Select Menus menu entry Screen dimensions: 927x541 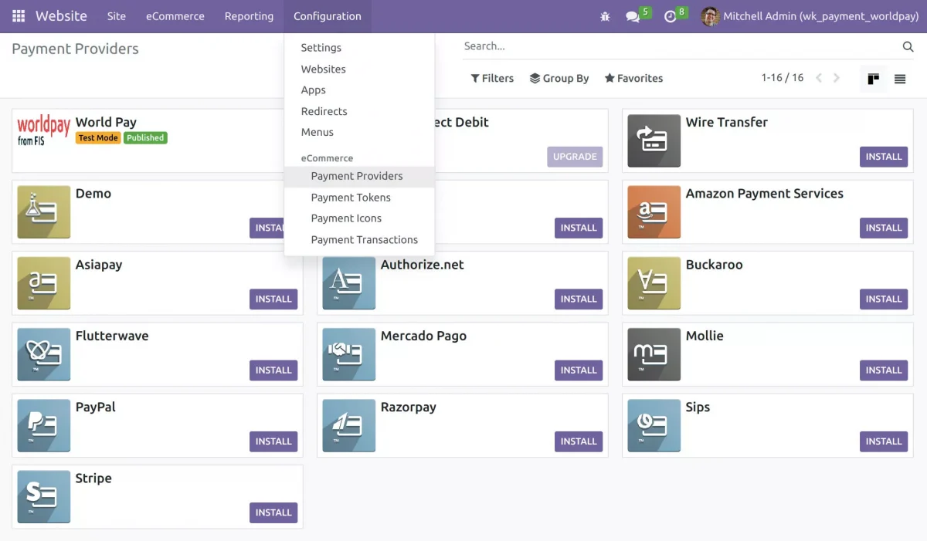(x=359, y=132)
